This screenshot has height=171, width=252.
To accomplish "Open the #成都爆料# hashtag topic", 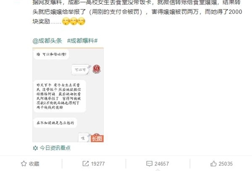I will [x=82, y=41].
